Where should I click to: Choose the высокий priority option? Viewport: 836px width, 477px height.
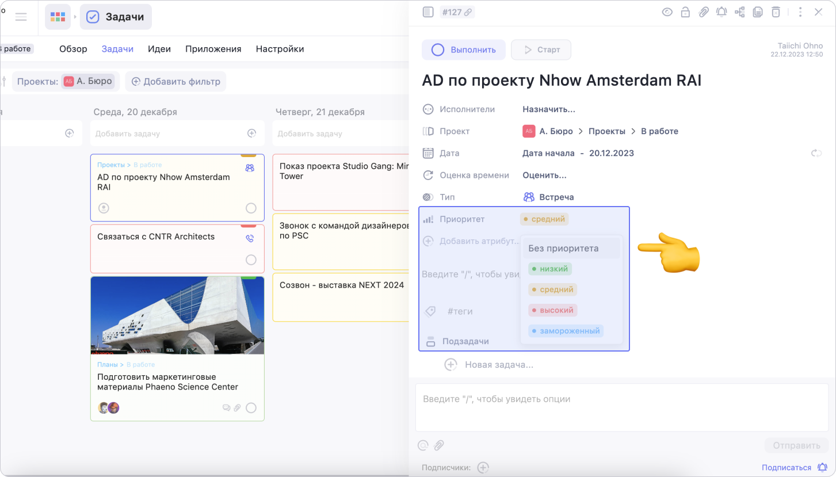(x=552, y=310)
